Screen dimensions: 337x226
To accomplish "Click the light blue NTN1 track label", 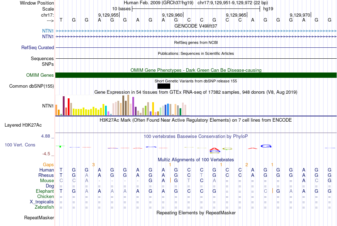I will click(x=48, y=31).
